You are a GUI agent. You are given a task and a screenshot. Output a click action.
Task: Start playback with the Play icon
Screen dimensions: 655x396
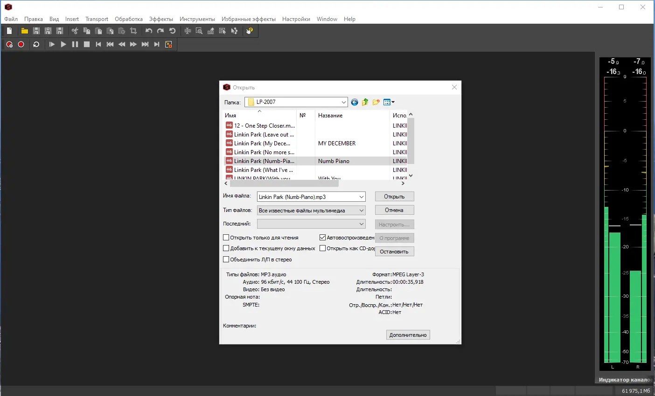point(63,44)
